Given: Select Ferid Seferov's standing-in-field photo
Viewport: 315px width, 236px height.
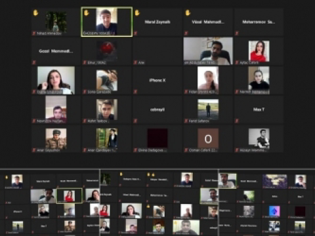Looking at the screenshot, I should coord(208,109).
